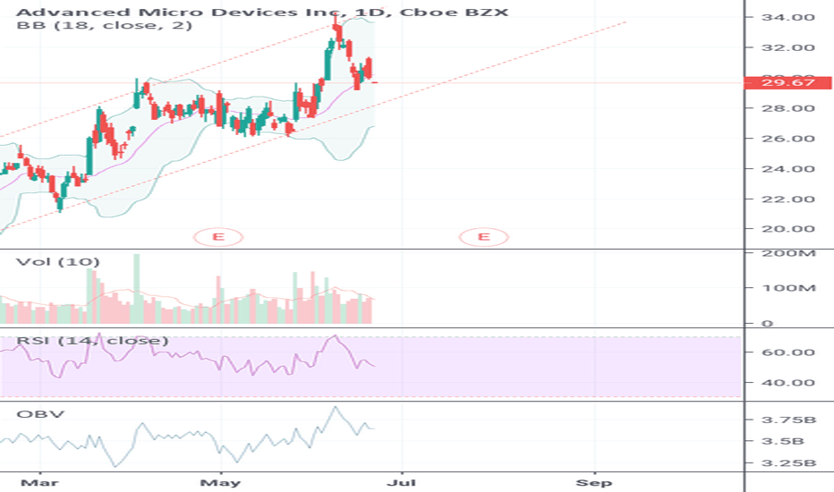Viewport: 834px width, 492px height.
Task: Click the RSI 60.00 axis label
Action: click(788, 352)
